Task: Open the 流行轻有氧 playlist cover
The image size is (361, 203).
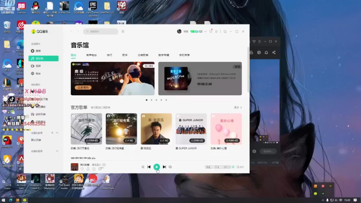Action: pyautogui.click(x=121, y=129)
